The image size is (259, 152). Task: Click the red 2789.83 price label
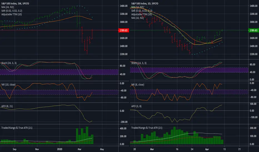(124, 30)
